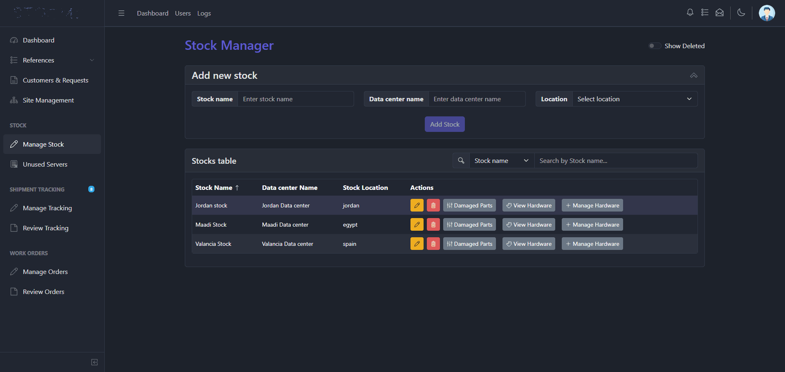The image size is (785, 372).
Task: Edit the Valancia Stock row
Action: [417, 244]
